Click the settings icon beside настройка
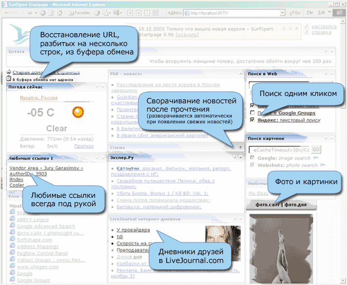The image size is (348, 285). click(x=306, y=26)
